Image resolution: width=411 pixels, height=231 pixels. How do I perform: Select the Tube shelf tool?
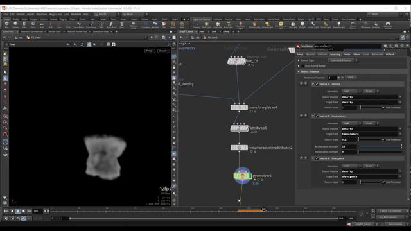[24, 25]
